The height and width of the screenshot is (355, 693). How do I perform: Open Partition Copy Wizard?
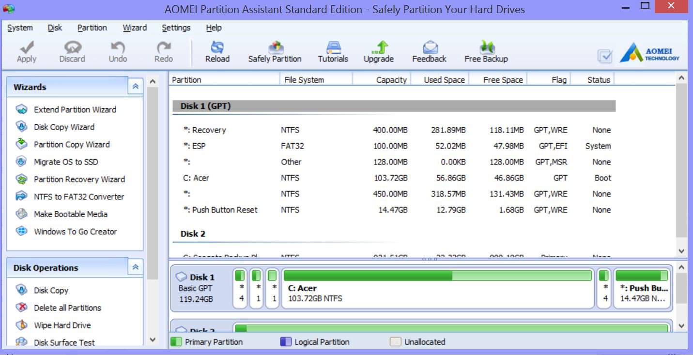[72, 145]
